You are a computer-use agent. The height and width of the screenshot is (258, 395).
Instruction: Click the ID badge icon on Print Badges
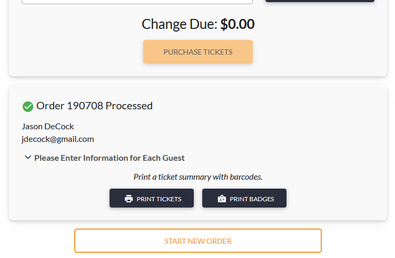pyautogui.click(x=222, y=199)
